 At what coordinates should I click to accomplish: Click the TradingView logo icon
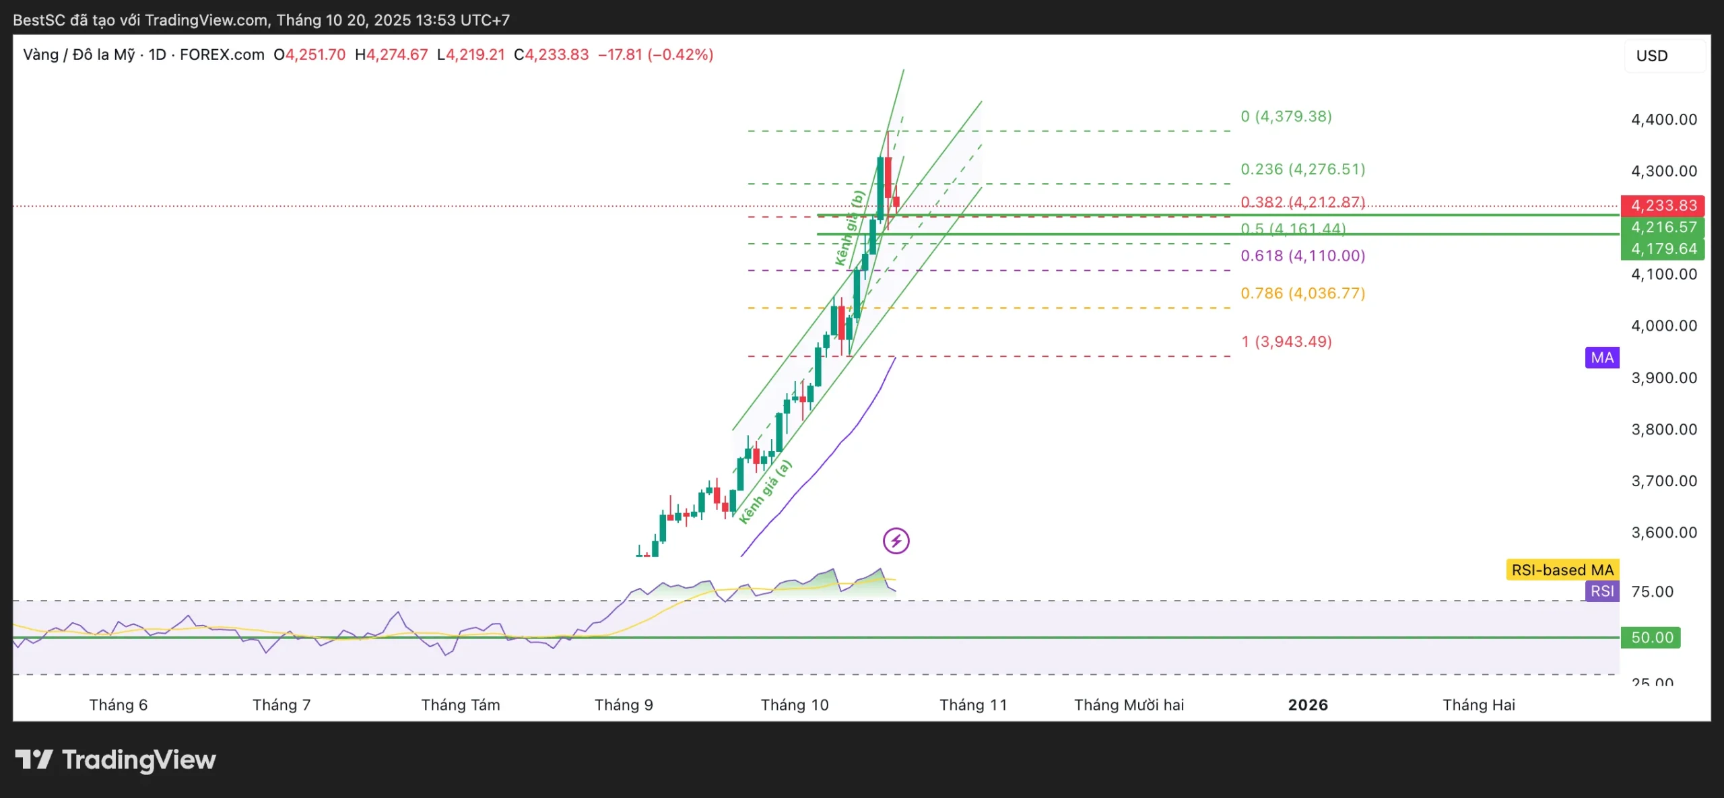tap(34, 760)
